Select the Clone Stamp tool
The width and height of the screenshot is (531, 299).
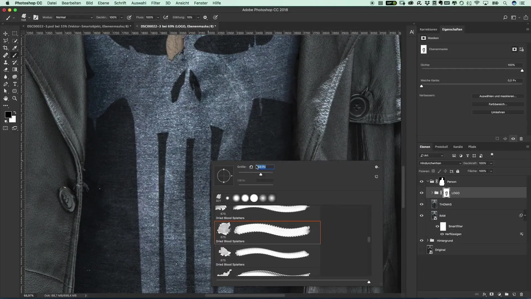pyautogui.click(x=6, y=62)
